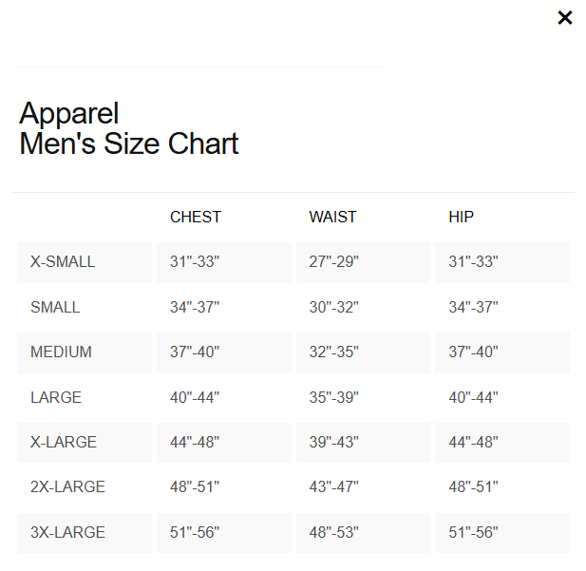Select the 32"-35" waist measurement cell

[x=333, y=352]
